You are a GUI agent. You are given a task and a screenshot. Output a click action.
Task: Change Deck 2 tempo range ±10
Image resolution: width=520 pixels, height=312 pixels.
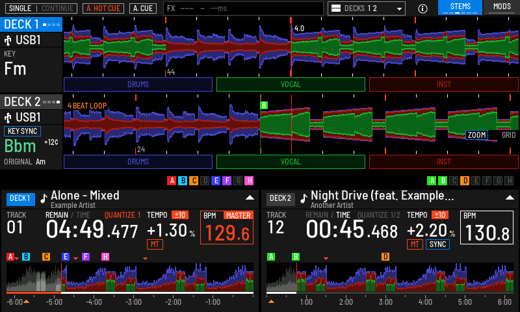pyautogui.click(x=440, y=215)
